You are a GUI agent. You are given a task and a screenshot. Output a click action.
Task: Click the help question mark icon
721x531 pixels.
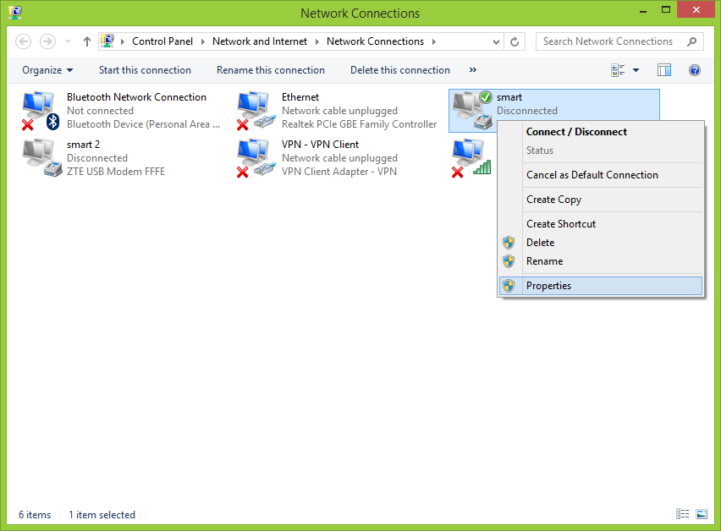(695, 70)
